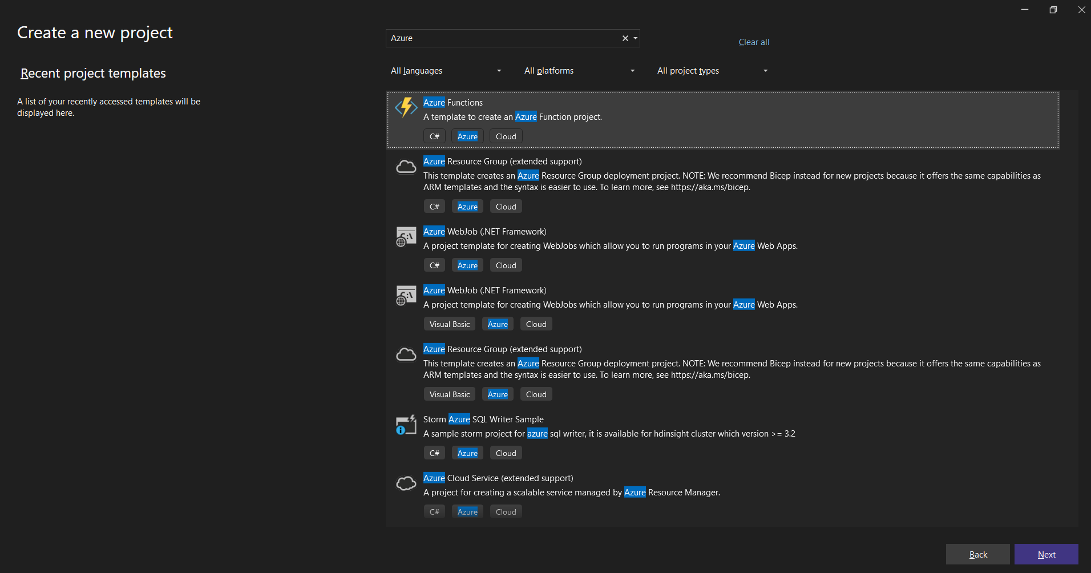Open the All project types dropdown
This screenshot has height=573, width=1091.
[712, 71]
